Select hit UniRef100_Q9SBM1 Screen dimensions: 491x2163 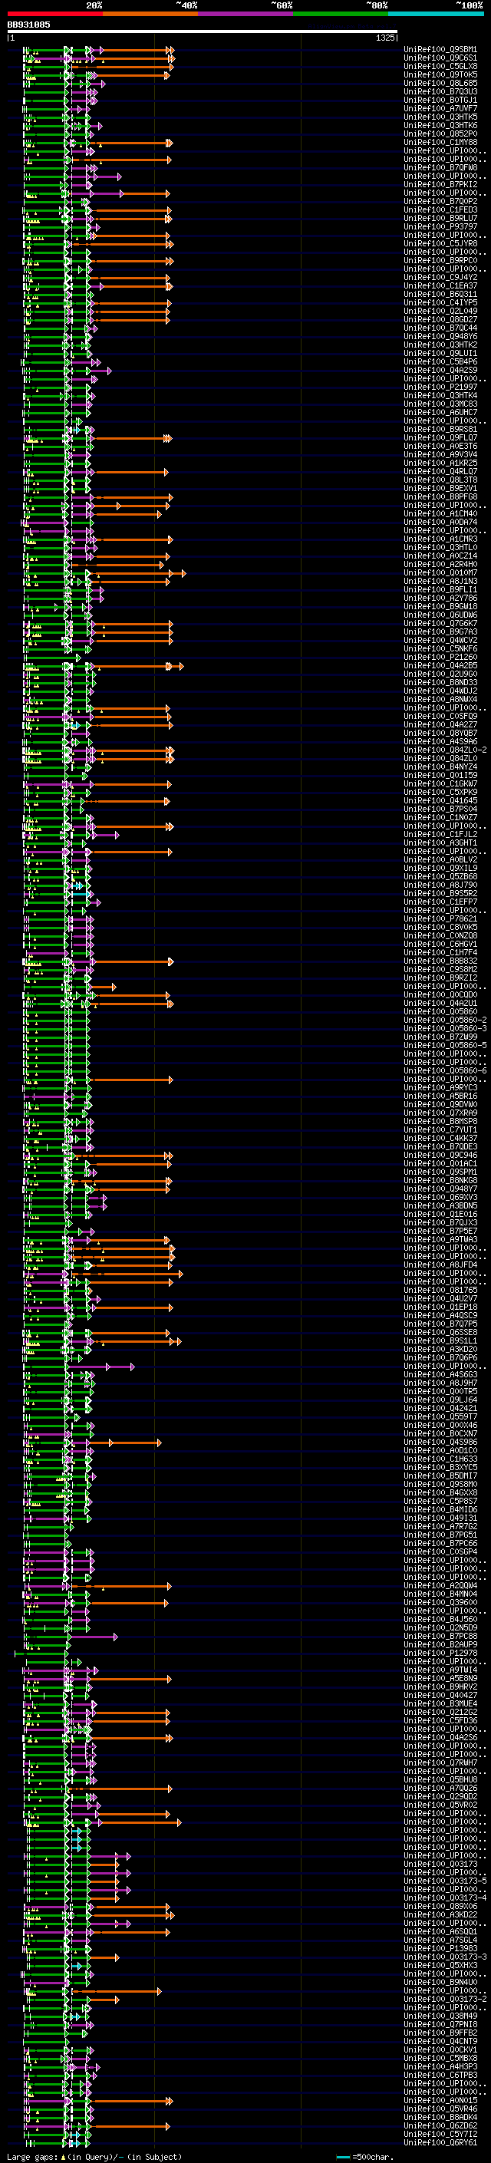[440, 50]
